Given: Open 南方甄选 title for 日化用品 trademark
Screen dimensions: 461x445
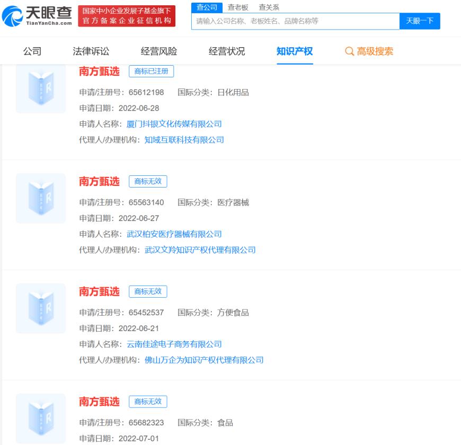Looking at the screenshot, I should pos(100,72).
